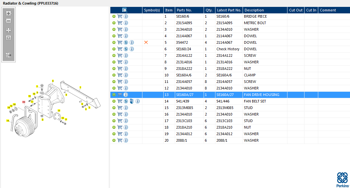Select FAN BELT SET description
Image resolution: width=350 pixels, height=188 pixels.
(255, 101)
